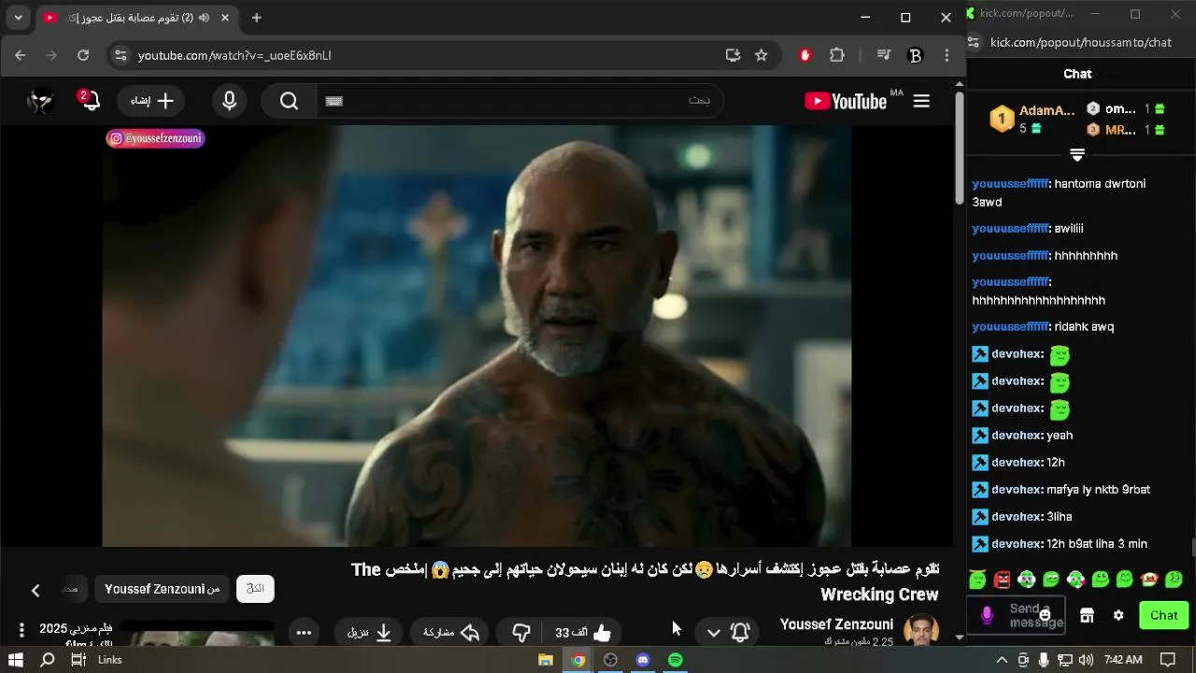The width and height of the screenshot is (1196, 673).
Task: Show hidden tray icons chevron
Action: pyautogui.click(x=1002, y=660)
